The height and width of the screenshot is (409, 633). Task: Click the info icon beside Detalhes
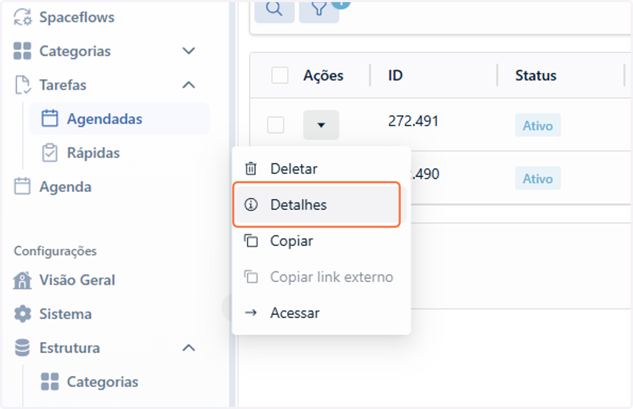[x=251, y=205]
